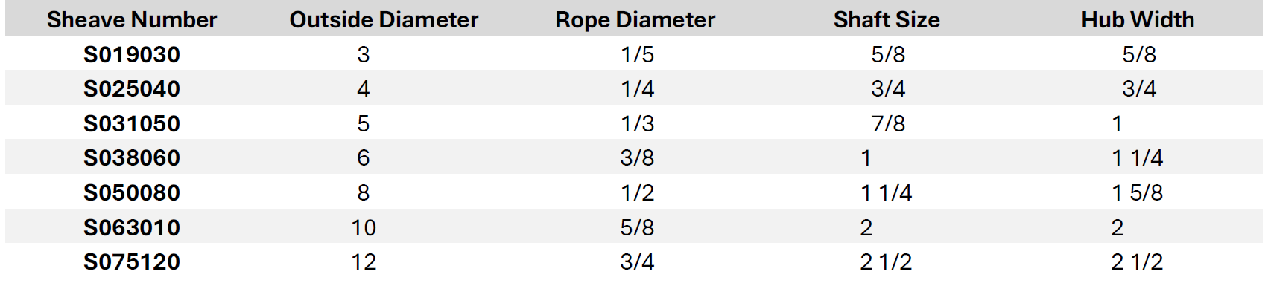This screenshot has height=283, width=1268.
Task: Click the Shaft Size column header
Action: coord(887,20)
